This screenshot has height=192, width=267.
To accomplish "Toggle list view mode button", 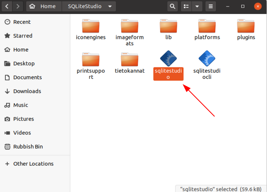I will 186,6.
